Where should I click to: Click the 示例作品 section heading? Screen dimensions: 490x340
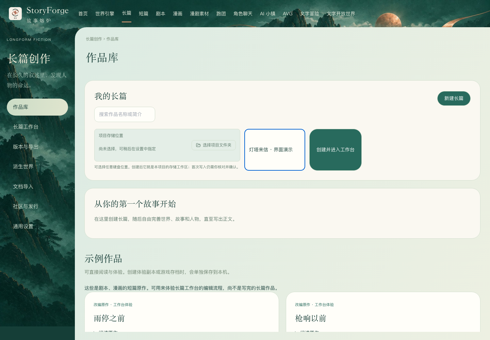pos(103,259)
